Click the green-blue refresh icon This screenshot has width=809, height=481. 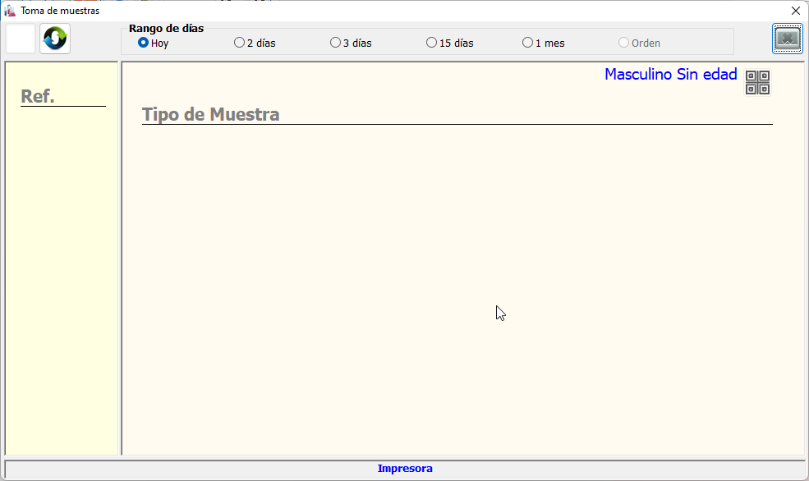[x=55, y=39]
